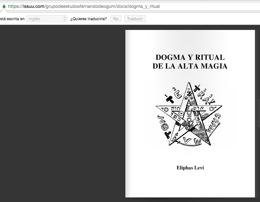
Task: Click the Eliphas Levi author name
Action: tap(190, 168)
